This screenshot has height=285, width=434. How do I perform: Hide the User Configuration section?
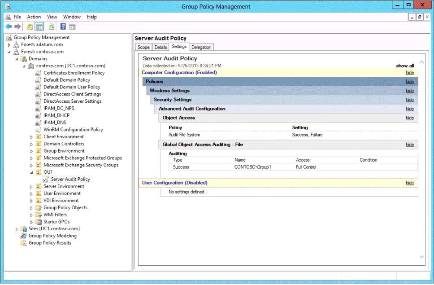[x=409, y=183]
